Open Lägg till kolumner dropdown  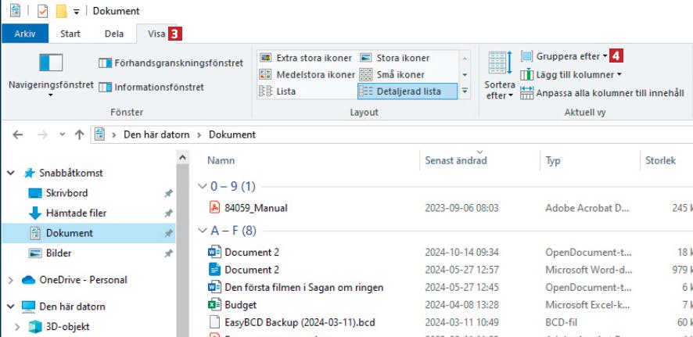pyautogui.click(x=570, y=74)
